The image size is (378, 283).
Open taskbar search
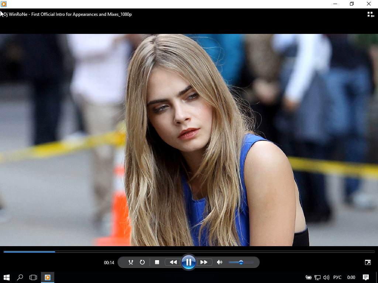(x=20, y=277)
